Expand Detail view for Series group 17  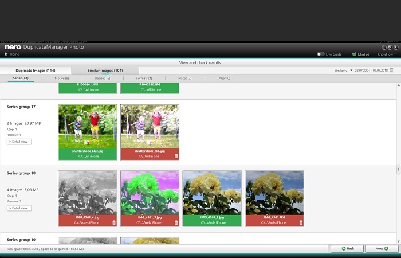pos(19,142)
